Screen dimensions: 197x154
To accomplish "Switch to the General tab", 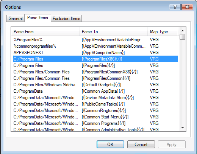I will click(16, 19).
